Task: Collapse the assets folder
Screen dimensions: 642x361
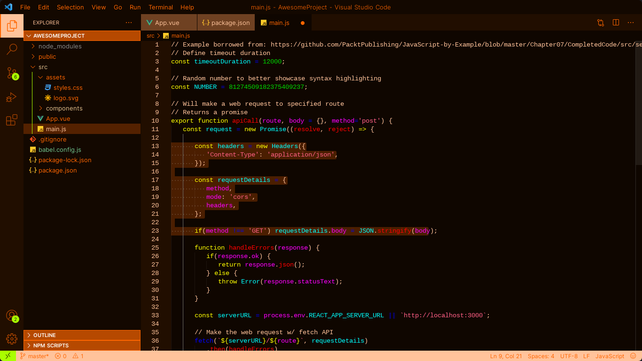Action: (82, 77)
